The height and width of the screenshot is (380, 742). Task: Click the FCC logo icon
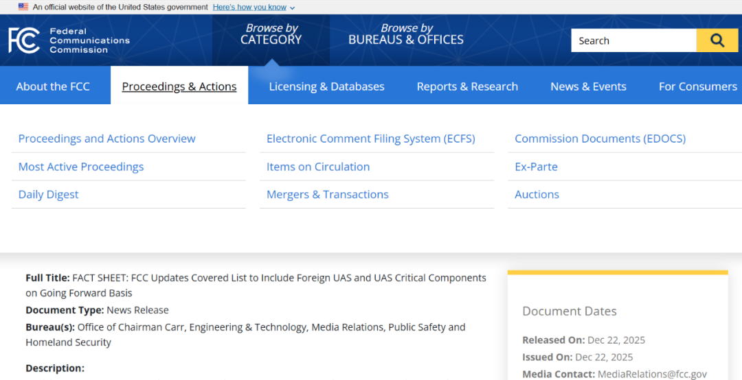[24, 40]
